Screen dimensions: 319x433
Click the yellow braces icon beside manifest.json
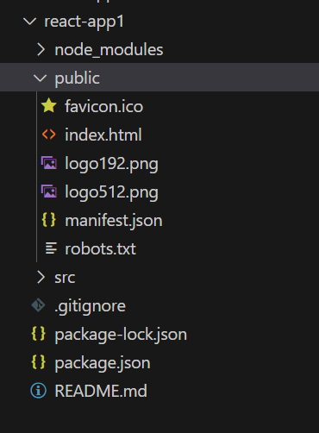click(x=49, y=220)
